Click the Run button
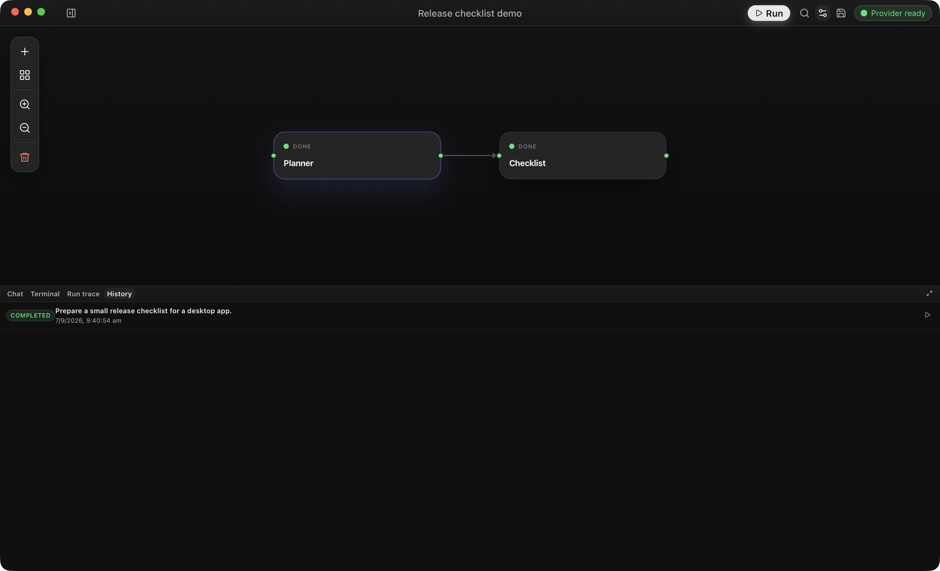The height and width of the screenshot is (571, 940). [x=768, y=13]
